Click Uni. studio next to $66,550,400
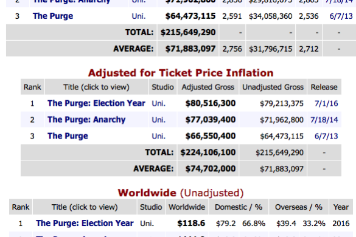 [x=158, y=136]
